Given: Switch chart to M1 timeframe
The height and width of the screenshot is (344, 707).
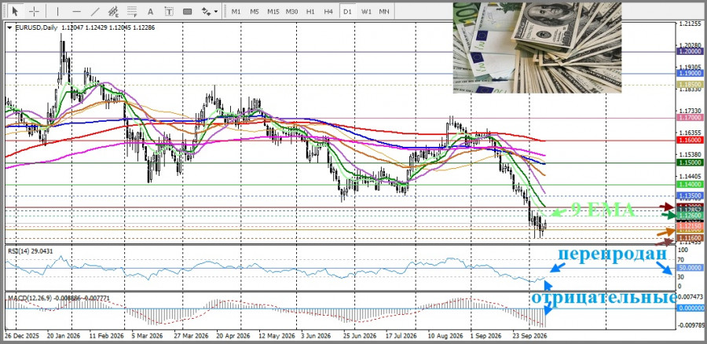Looking at the screenshot, I should point(236,12).
